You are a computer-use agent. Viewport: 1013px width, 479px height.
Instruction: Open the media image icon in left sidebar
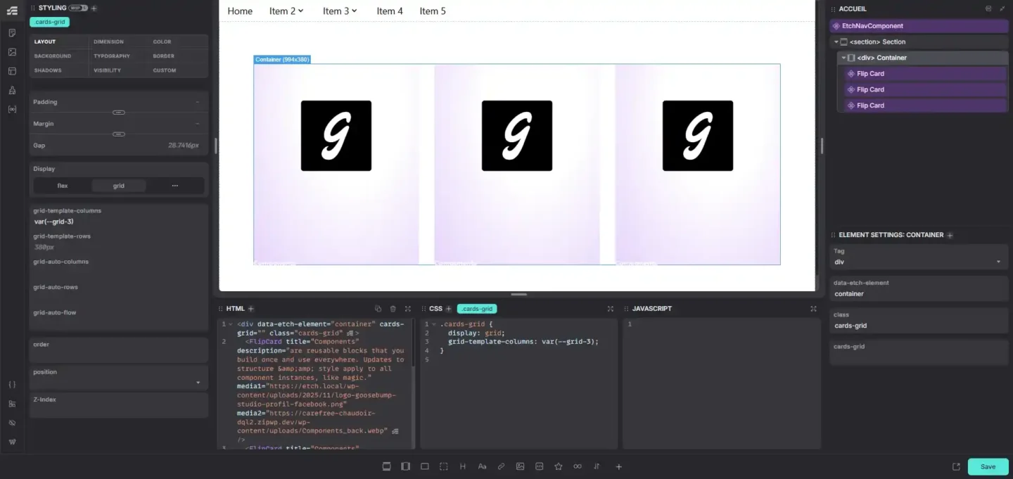coord(12,52)
